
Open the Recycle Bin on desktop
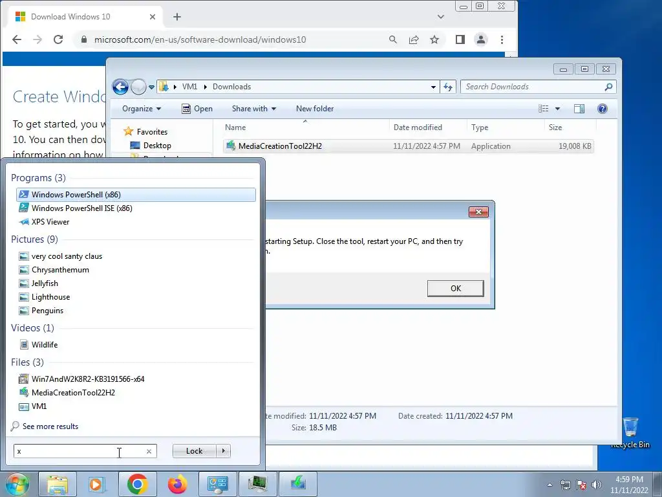630,433
